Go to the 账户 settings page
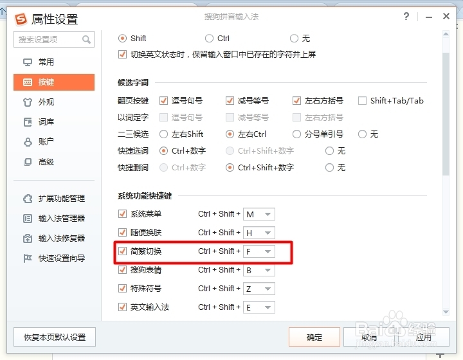The height and width of the screenshot is (360, 463). point(54,142)
